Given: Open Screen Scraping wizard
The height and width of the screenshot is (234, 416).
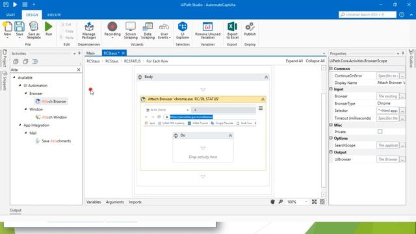Looking at the screenshot, I should click(131, 31).
